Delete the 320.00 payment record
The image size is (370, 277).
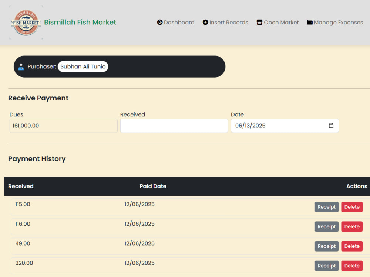tap(352, 266)
